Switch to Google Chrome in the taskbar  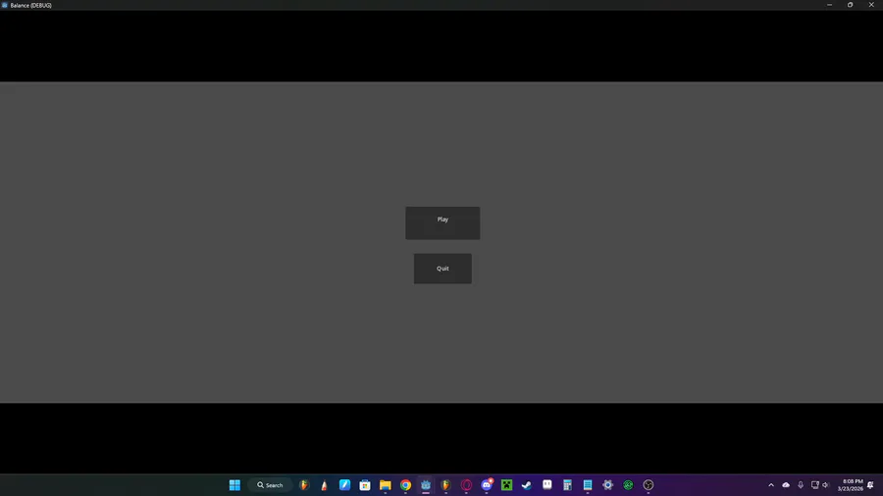pos(405,485)
